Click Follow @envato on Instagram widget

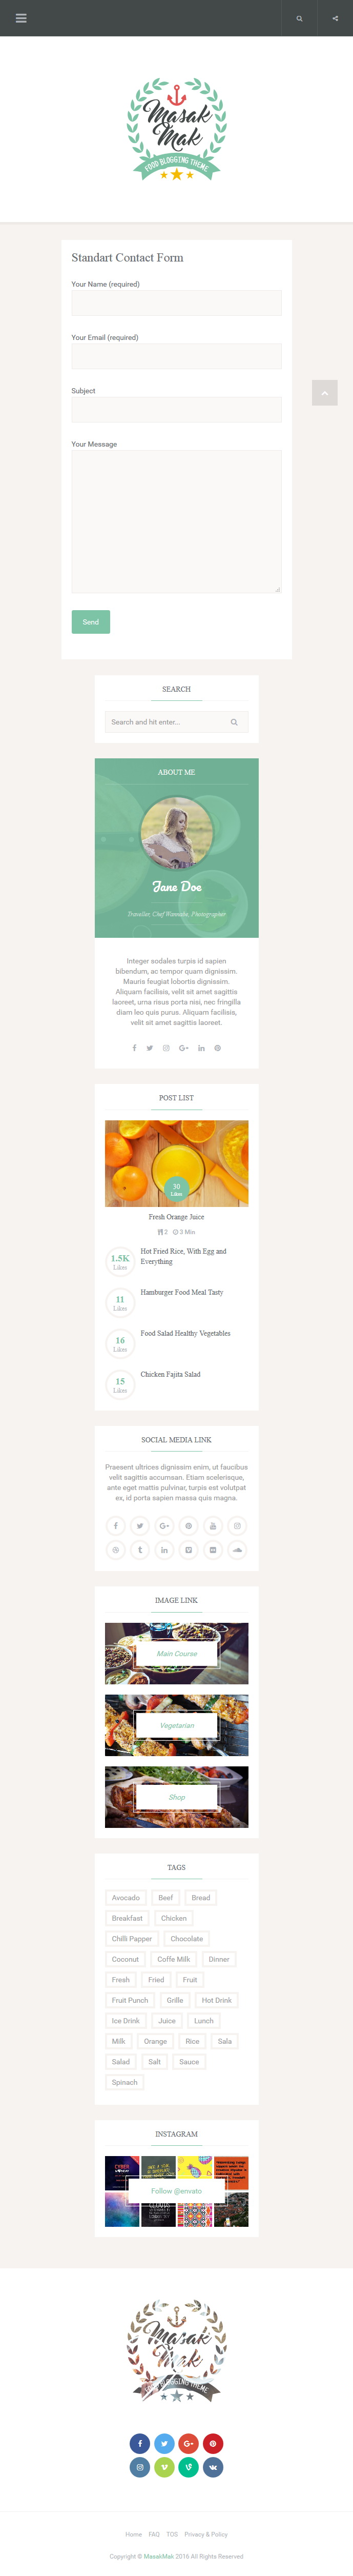[x=176, y=2190]
